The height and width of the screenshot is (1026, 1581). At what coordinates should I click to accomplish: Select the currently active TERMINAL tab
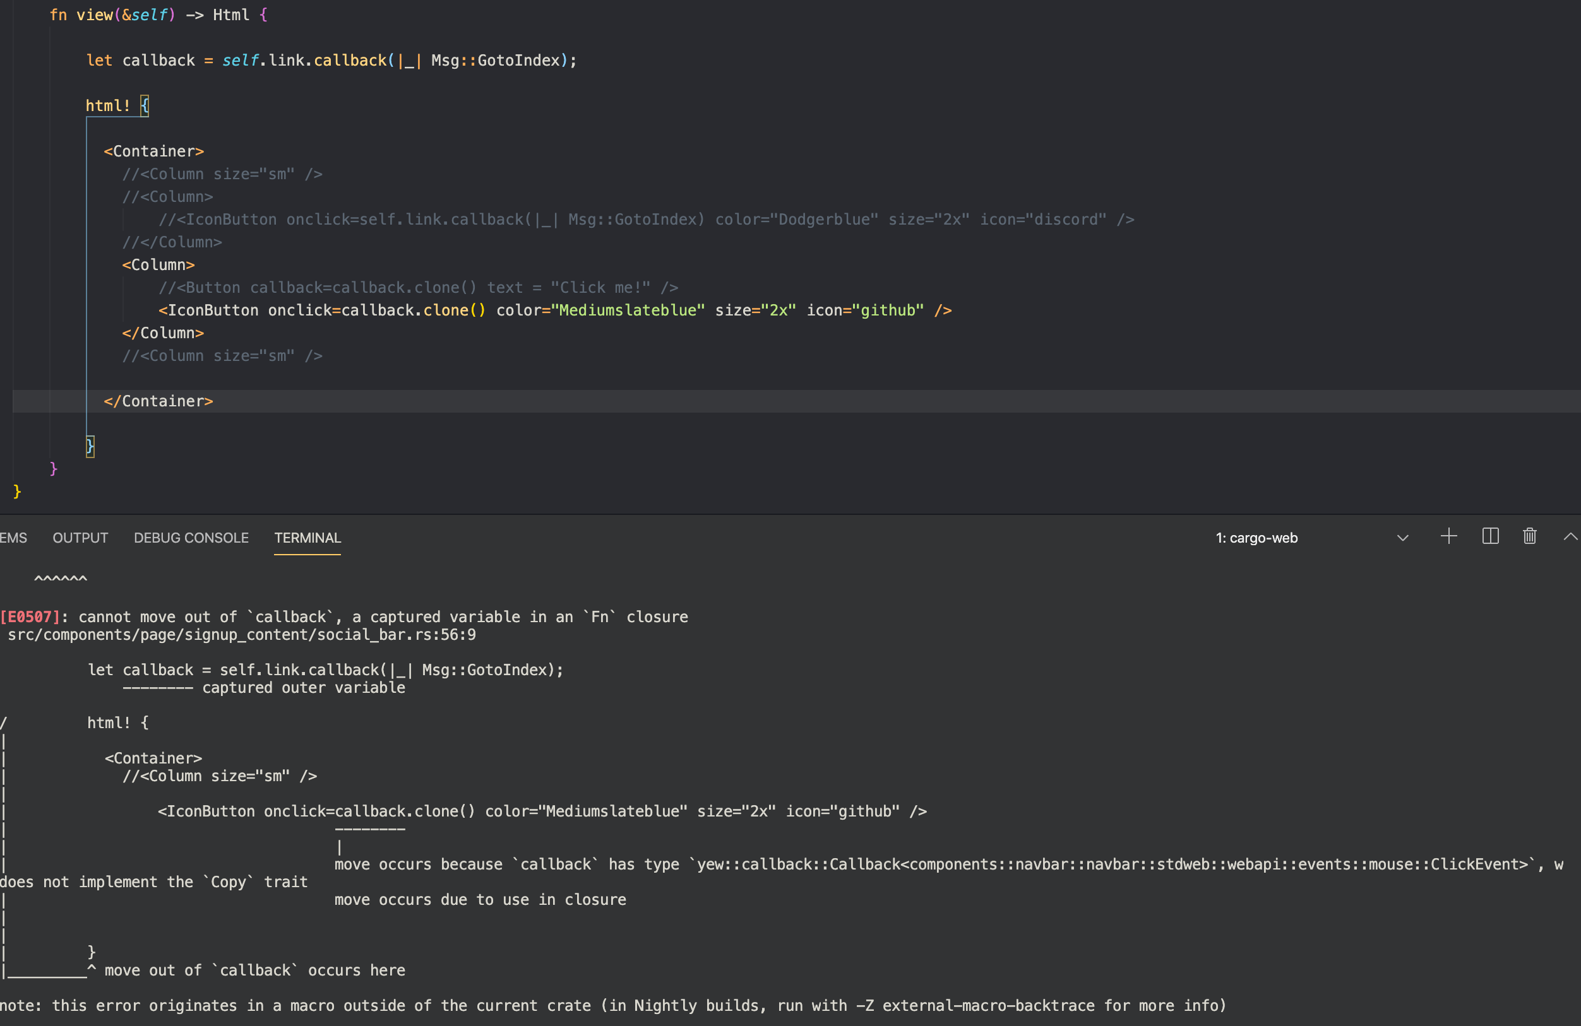tap(307, 538)
